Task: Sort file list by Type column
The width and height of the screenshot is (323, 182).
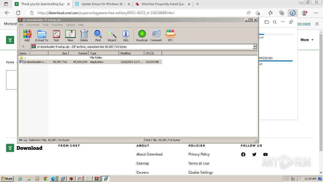Action: [x=104, y=53]
